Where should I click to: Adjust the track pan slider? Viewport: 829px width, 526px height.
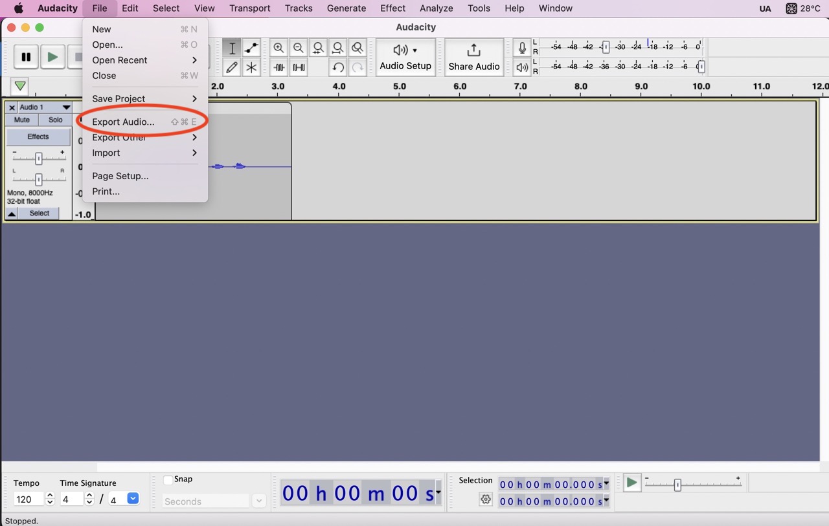point(39,179)
